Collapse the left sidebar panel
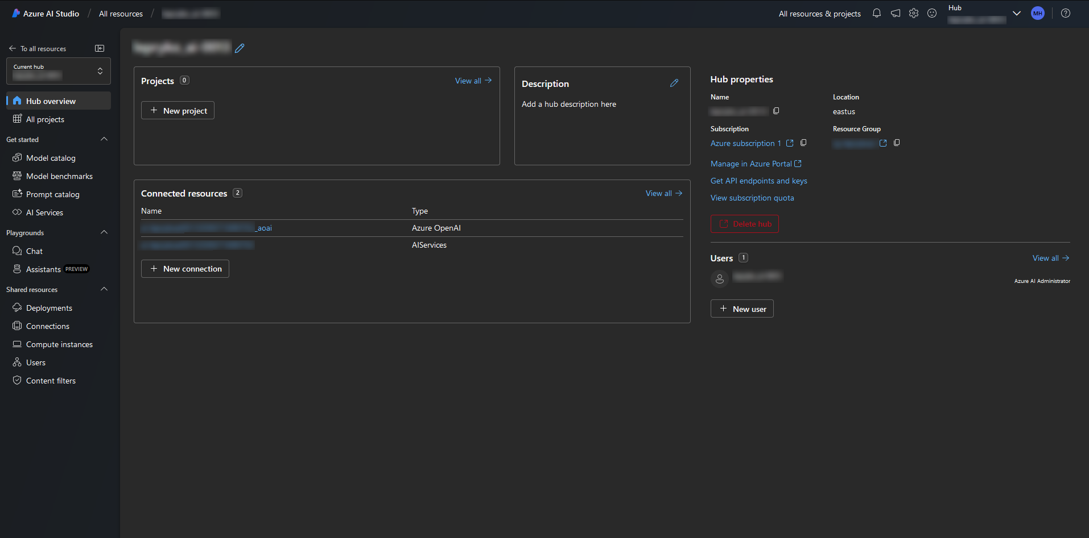Viewport: 1089px width, 538px height. coord(100,48)
